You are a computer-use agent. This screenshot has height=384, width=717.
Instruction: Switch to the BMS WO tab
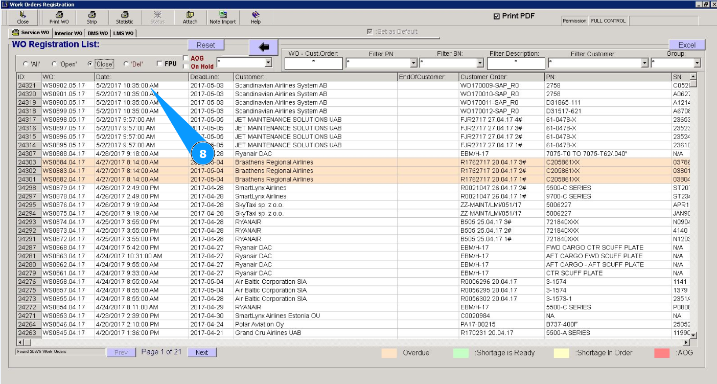[x=98, y=33]
